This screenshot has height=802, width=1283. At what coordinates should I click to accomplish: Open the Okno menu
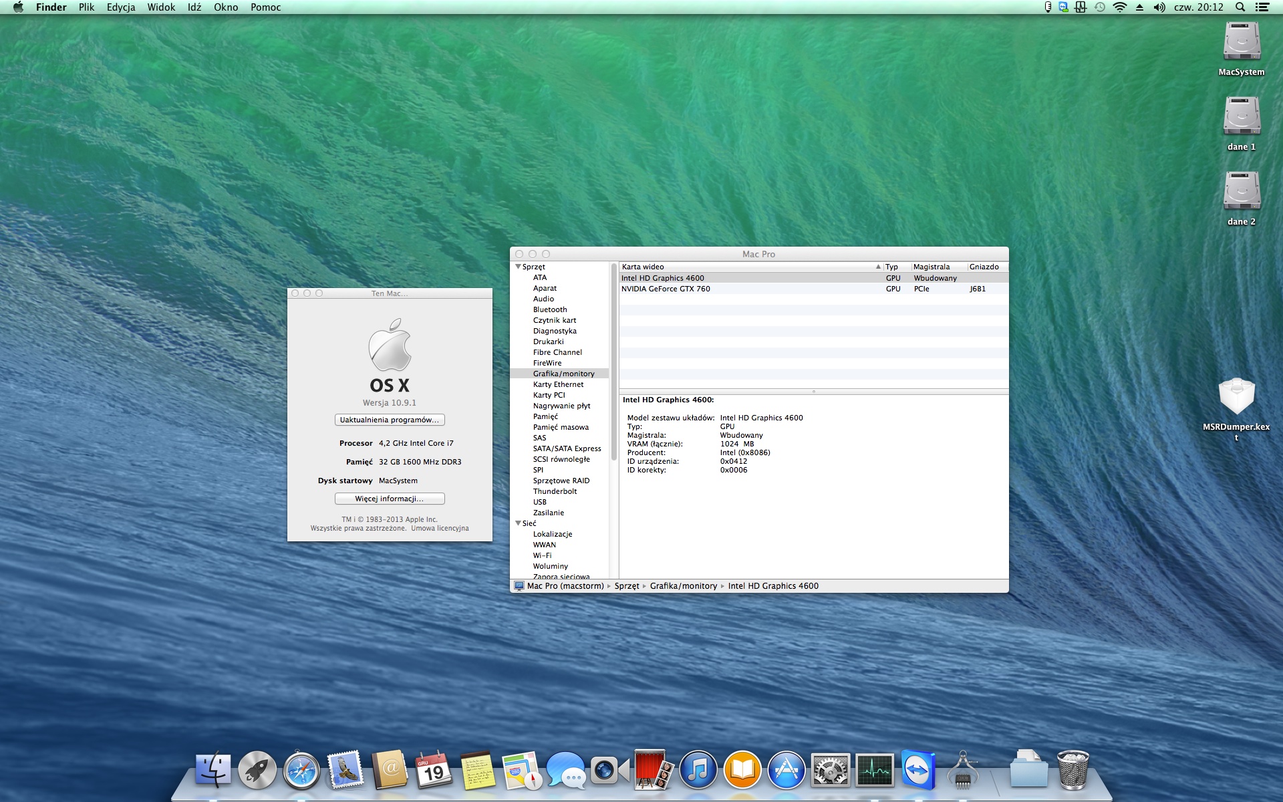click(x=226, y=7)
